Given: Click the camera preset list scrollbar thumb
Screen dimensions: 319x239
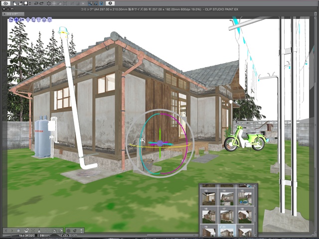Looking at the screenshot, I should tap(256, 214).
